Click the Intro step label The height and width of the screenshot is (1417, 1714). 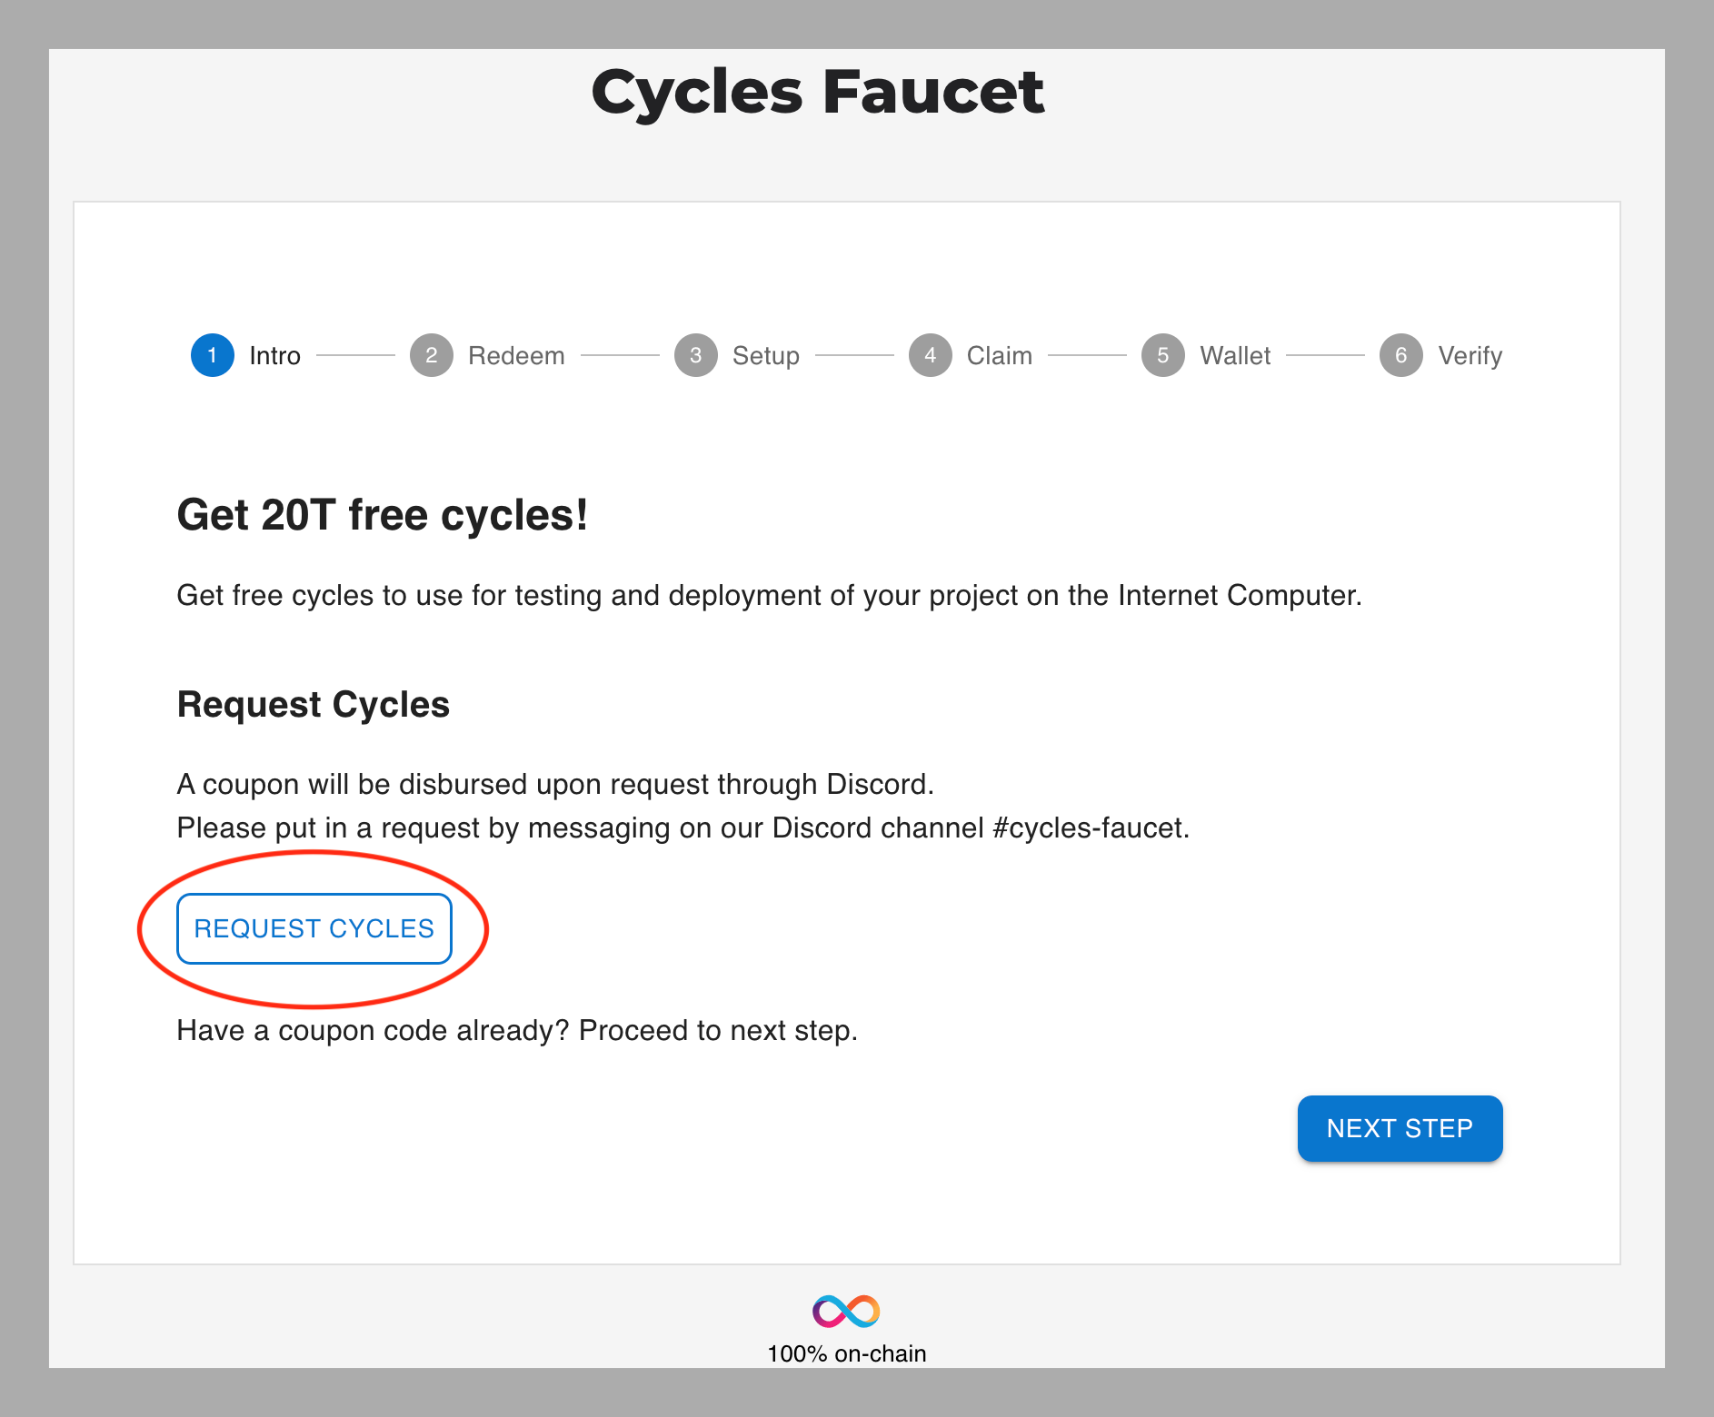(x=275, y=355)
